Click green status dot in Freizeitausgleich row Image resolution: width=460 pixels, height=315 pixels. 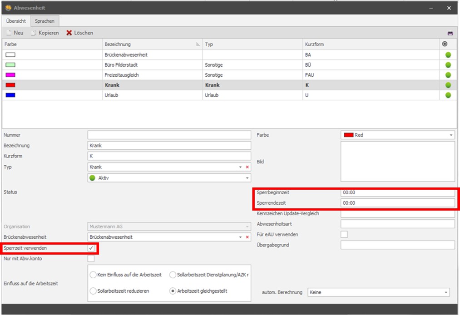pos(448,75)
